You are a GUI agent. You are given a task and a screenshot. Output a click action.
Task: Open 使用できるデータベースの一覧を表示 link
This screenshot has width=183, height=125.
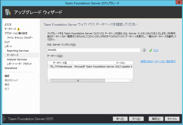pos(158,61)
